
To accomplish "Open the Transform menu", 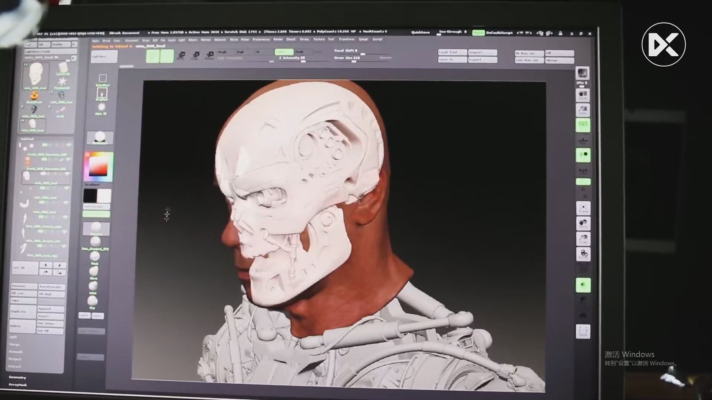I will [x=346, y=39].
